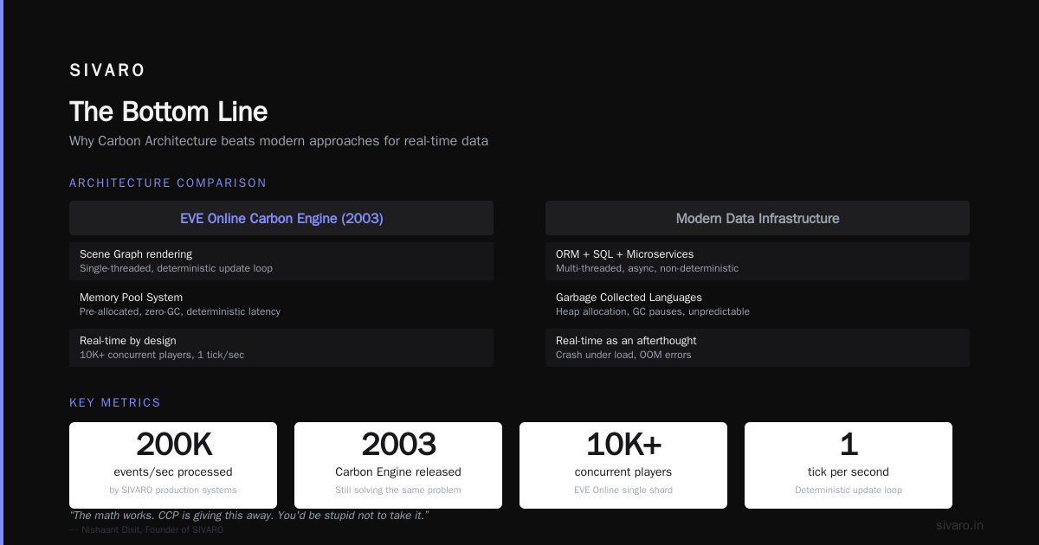Select the 'Modern Data Infrastructure' header
Viewport: 1039px width, 545px height.
(x=758, y=218)
